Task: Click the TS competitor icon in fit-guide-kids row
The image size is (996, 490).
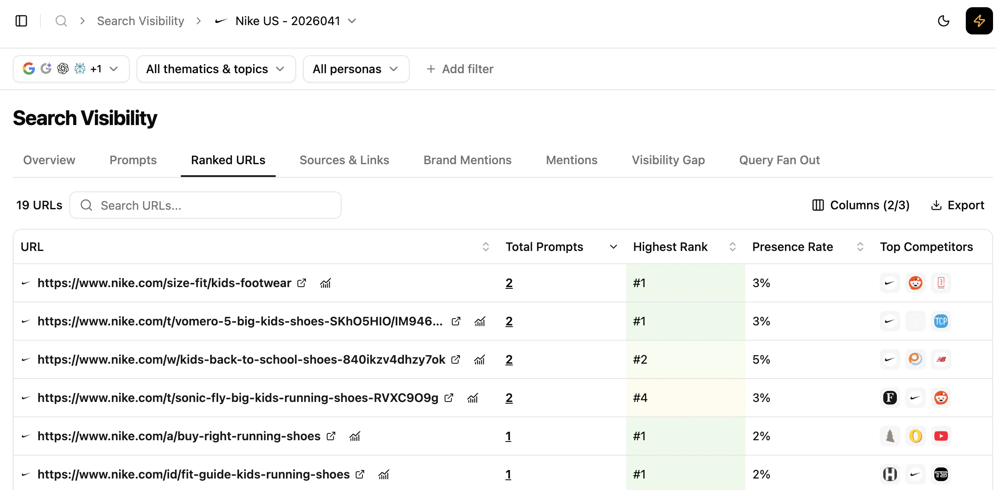Action: [x=941, y=474]
